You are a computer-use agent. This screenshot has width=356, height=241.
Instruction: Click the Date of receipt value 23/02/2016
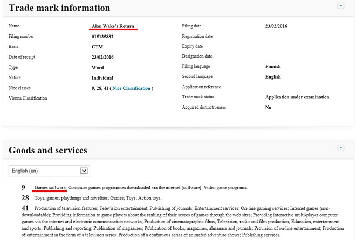pyautogui.click(x=102, y=57)
